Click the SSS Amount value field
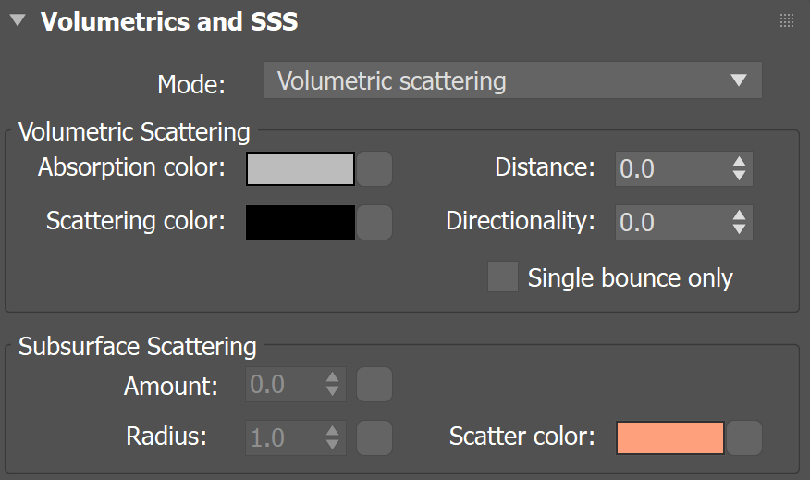Screen dimensions: 810x480 284,385
